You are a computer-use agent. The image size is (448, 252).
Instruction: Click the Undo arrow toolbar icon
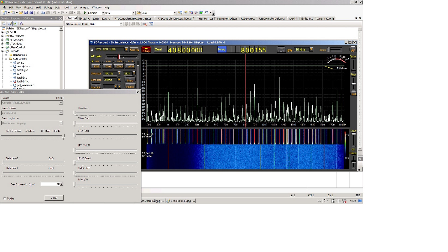[55, 13]
